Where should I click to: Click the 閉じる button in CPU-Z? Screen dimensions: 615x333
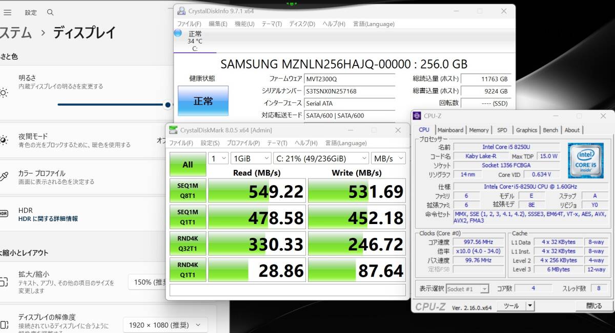[x=593, y=305]
